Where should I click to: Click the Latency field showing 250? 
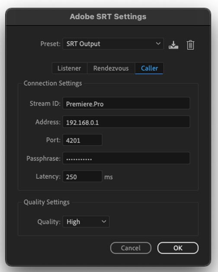click(x=82, y=176)
